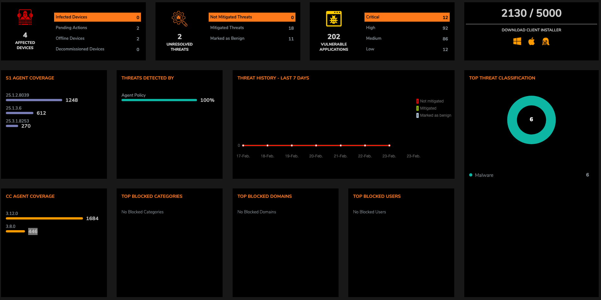Screen dimensions: 601x300
Task: Click the 1248 S1 agent count
Action: [x=72, y=100]
